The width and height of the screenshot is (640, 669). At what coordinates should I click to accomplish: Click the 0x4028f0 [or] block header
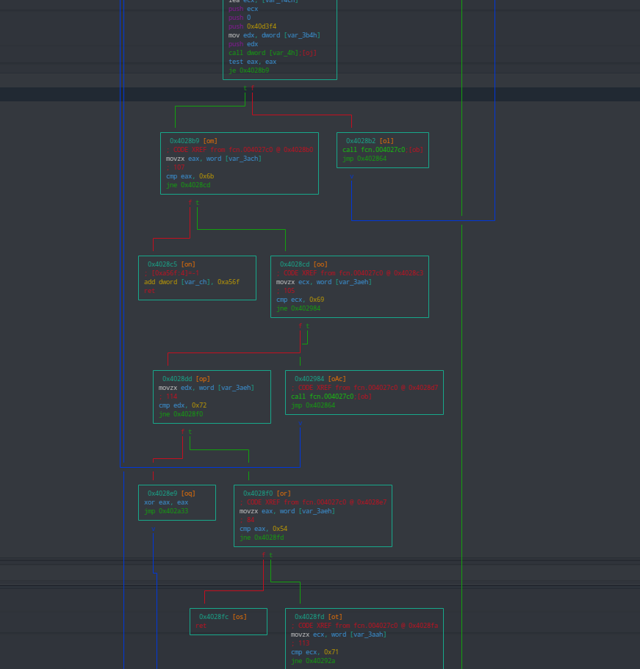(x=267, y=493)
